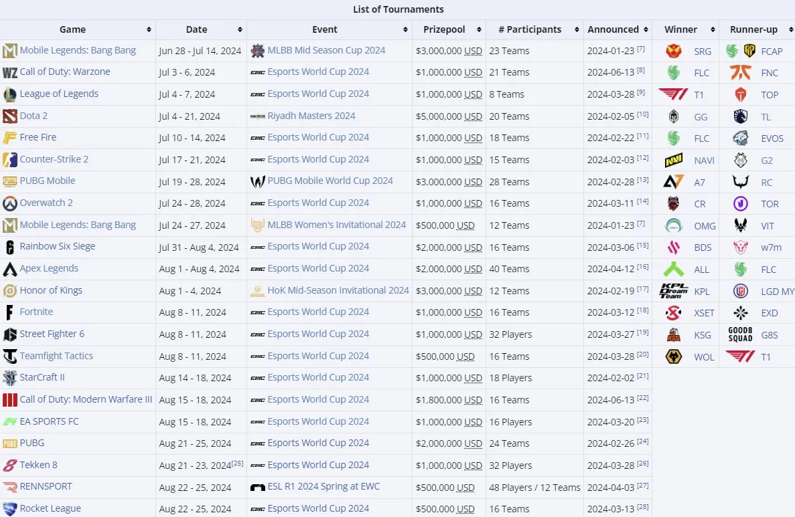Click reference [25] next to Tekken 8 date
The image size is (795, 517).
pyautogui.click(x=237, y=463)
